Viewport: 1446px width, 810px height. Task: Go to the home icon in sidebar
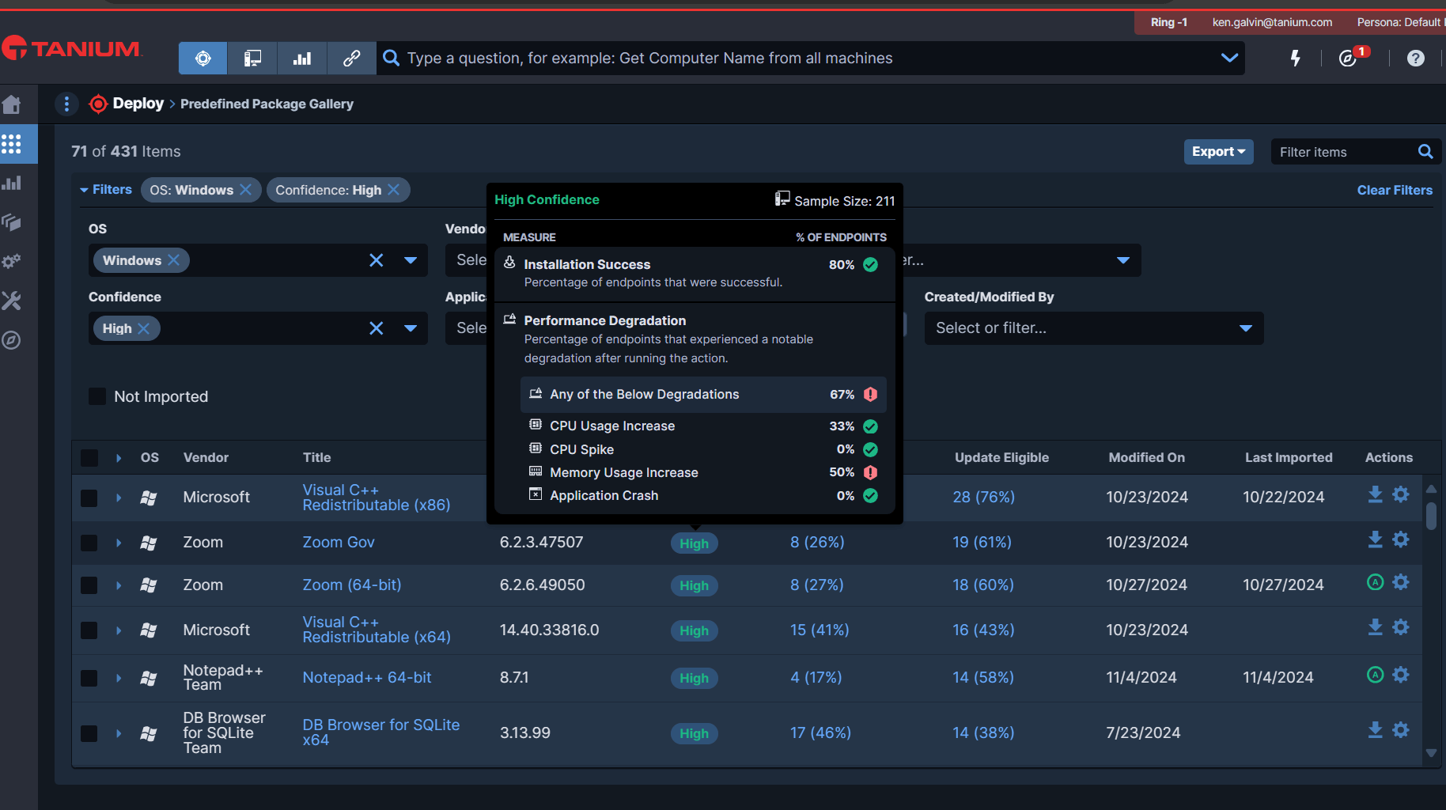(x=12, y=104)
